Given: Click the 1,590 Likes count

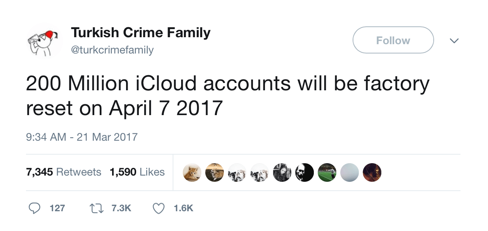Looking at the screenshot, I should (x=137, y=172).
